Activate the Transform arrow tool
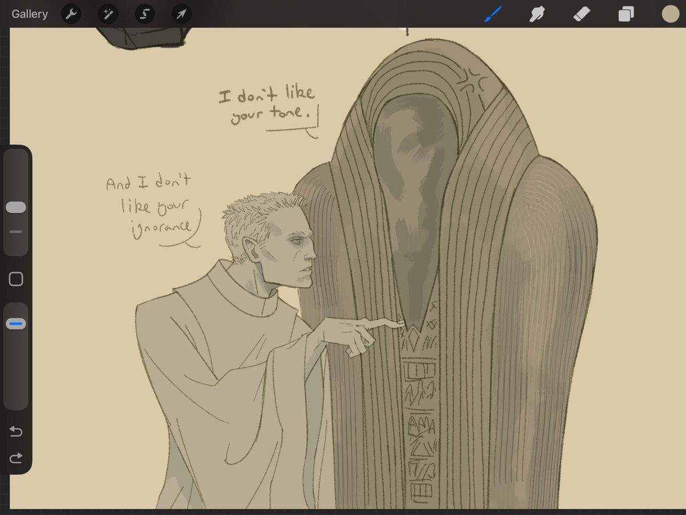This screenshot has width=686, height=515. (181, 14)
